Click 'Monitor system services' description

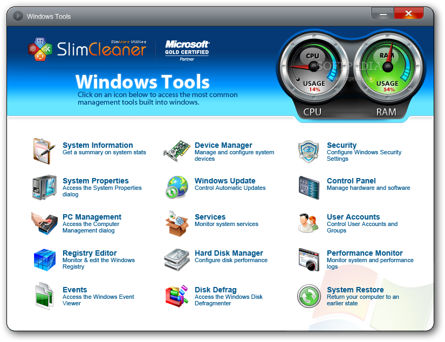coord(227,224)
